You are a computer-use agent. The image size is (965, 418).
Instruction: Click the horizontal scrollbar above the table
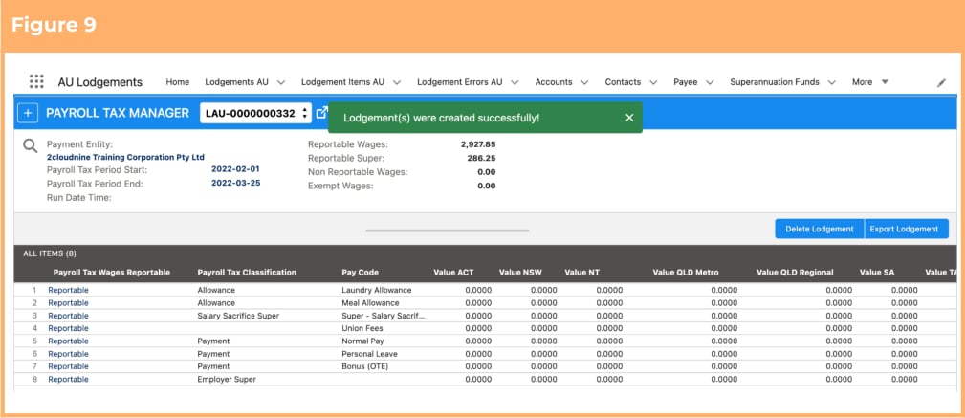point(448,231)
